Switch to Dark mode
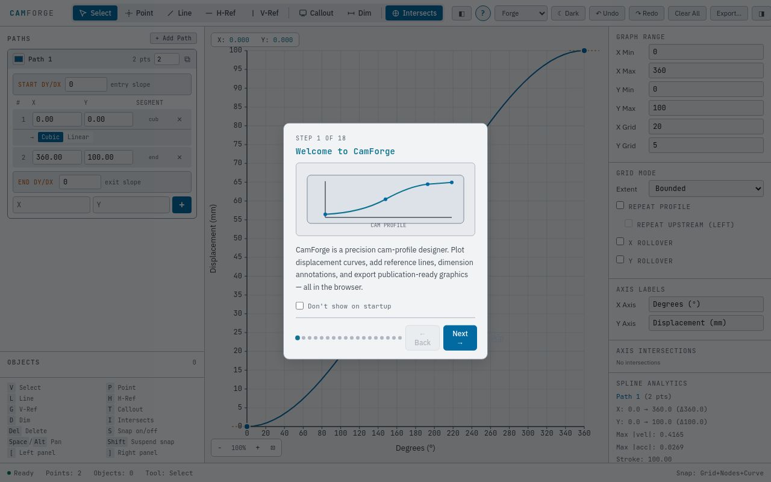The image size is (771, 482). click(x=568, y=13)
